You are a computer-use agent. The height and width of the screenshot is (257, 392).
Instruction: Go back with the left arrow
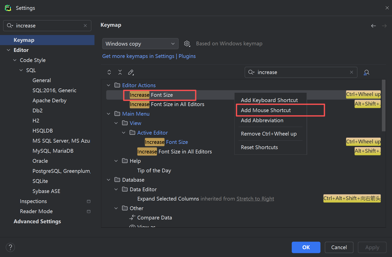[x=373, y=26]
